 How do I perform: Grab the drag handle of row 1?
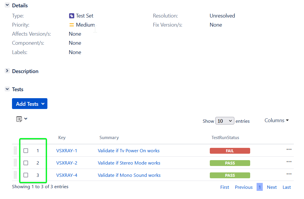pos(15,150)
